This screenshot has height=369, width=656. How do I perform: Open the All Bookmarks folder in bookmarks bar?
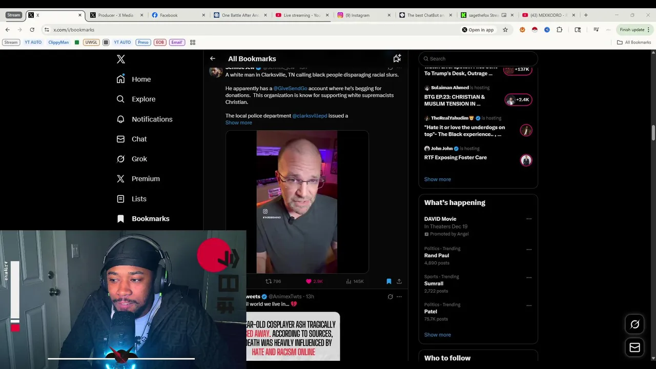click(x=634, y=43)
